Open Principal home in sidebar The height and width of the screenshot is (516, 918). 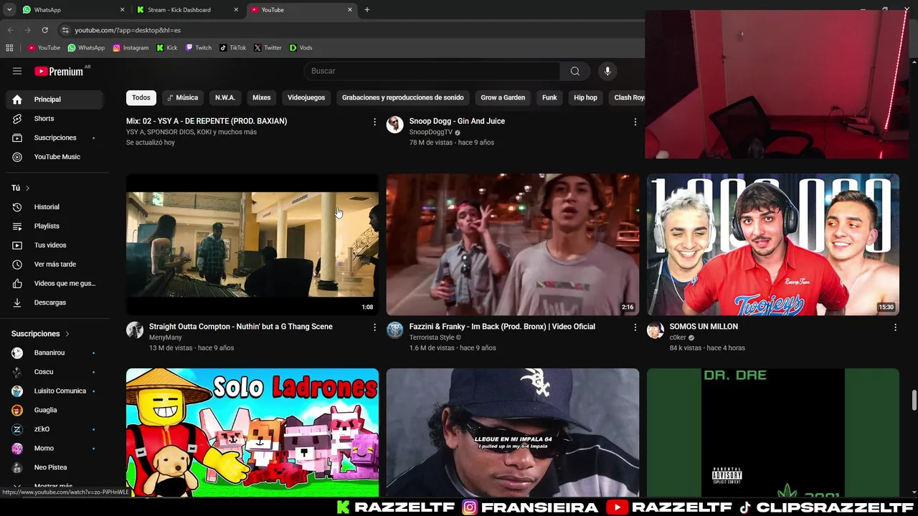55,100
